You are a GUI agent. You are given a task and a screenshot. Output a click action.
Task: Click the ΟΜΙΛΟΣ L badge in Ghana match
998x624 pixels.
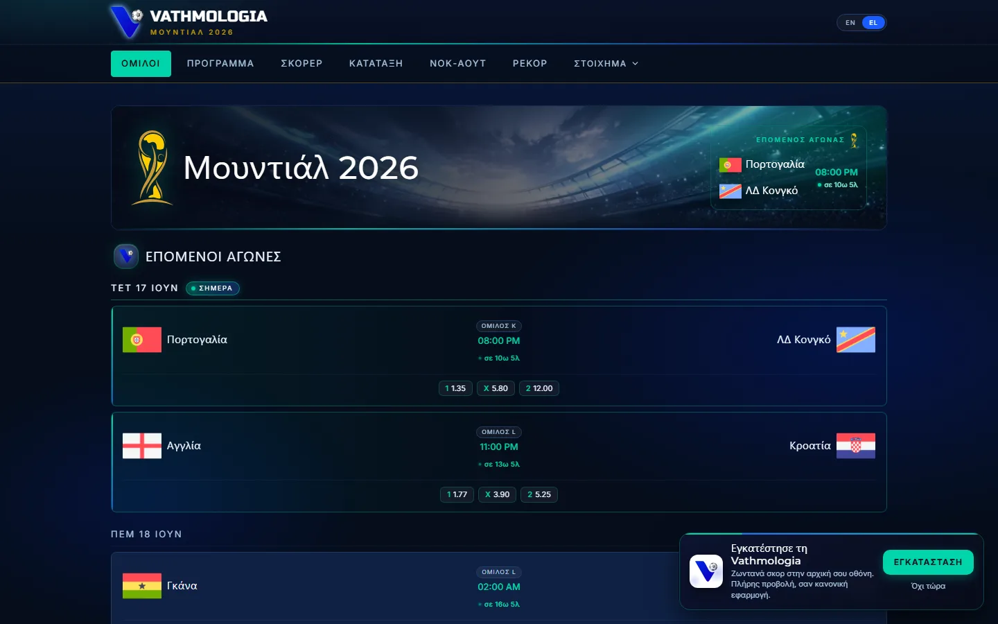(x=499, y=572)
